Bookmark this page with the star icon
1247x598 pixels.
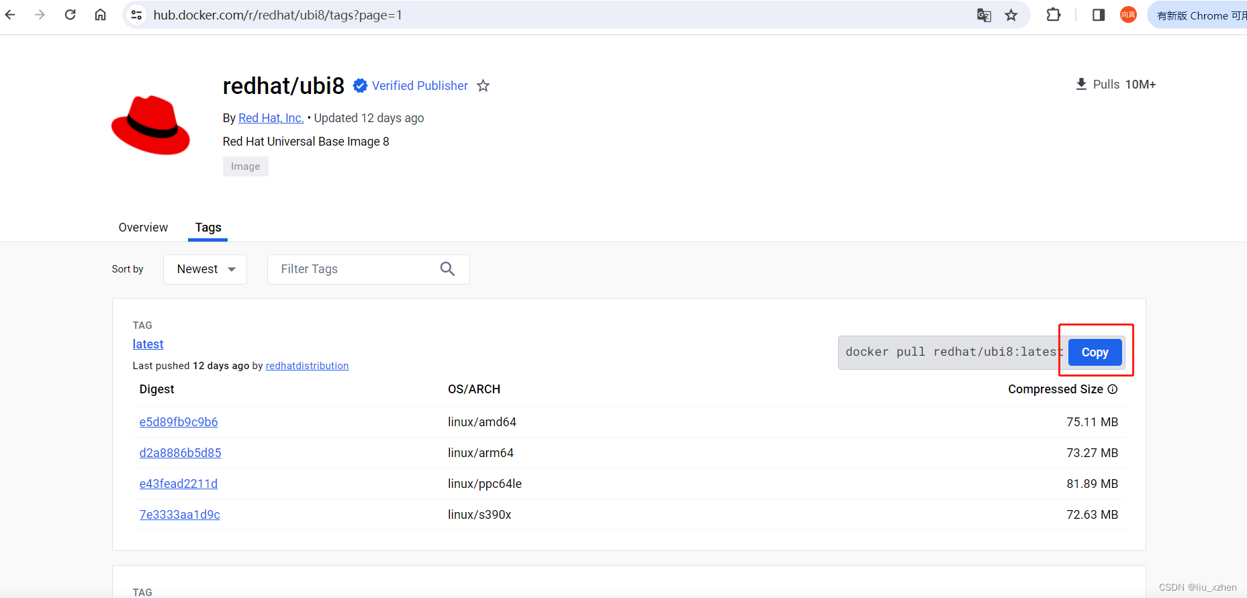(x=1011, y=15)
